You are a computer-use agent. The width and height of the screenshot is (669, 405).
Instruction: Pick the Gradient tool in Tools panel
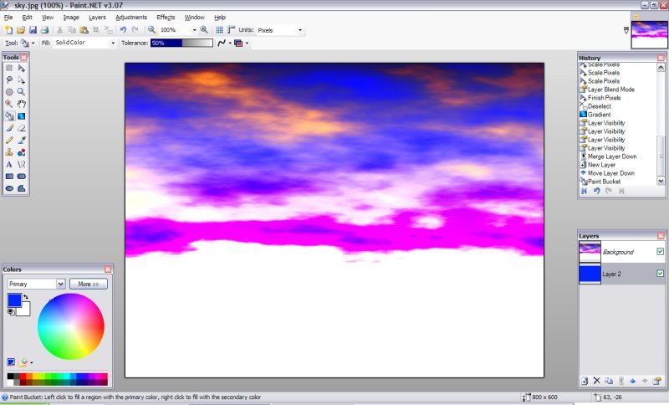[21, 115]
